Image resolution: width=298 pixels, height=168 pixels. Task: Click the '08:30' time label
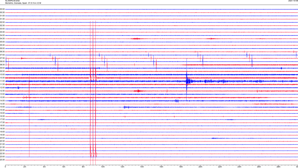tap(2, 65)
